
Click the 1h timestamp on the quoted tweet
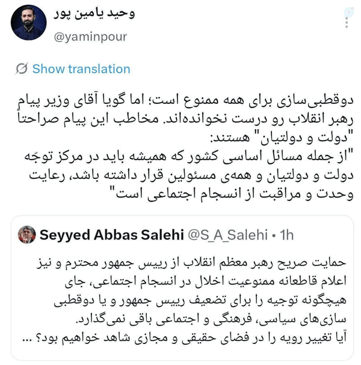pos(286,235)
